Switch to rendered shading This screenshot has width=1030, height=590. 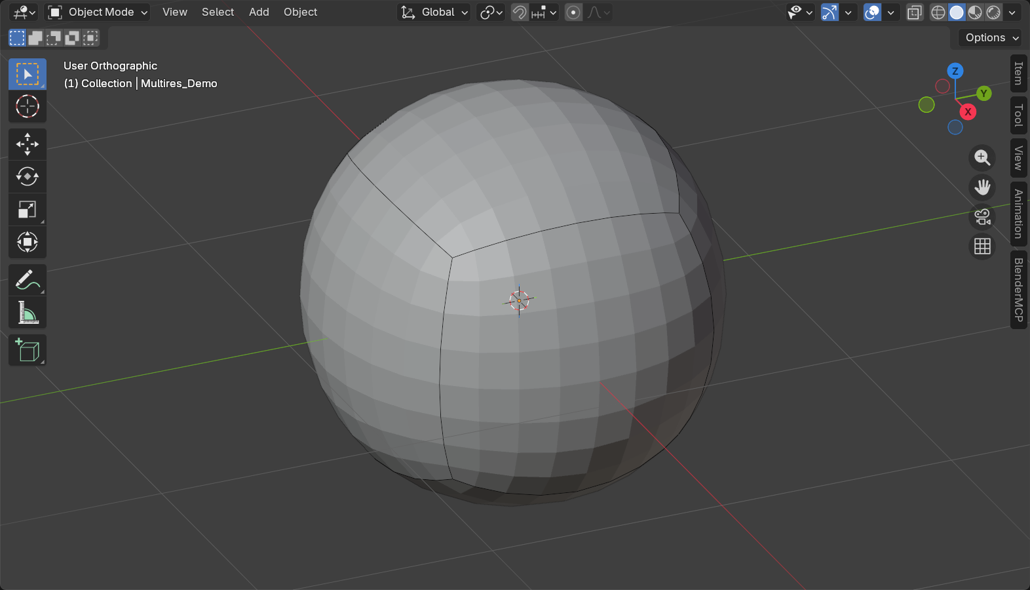[x=993, y=12]
